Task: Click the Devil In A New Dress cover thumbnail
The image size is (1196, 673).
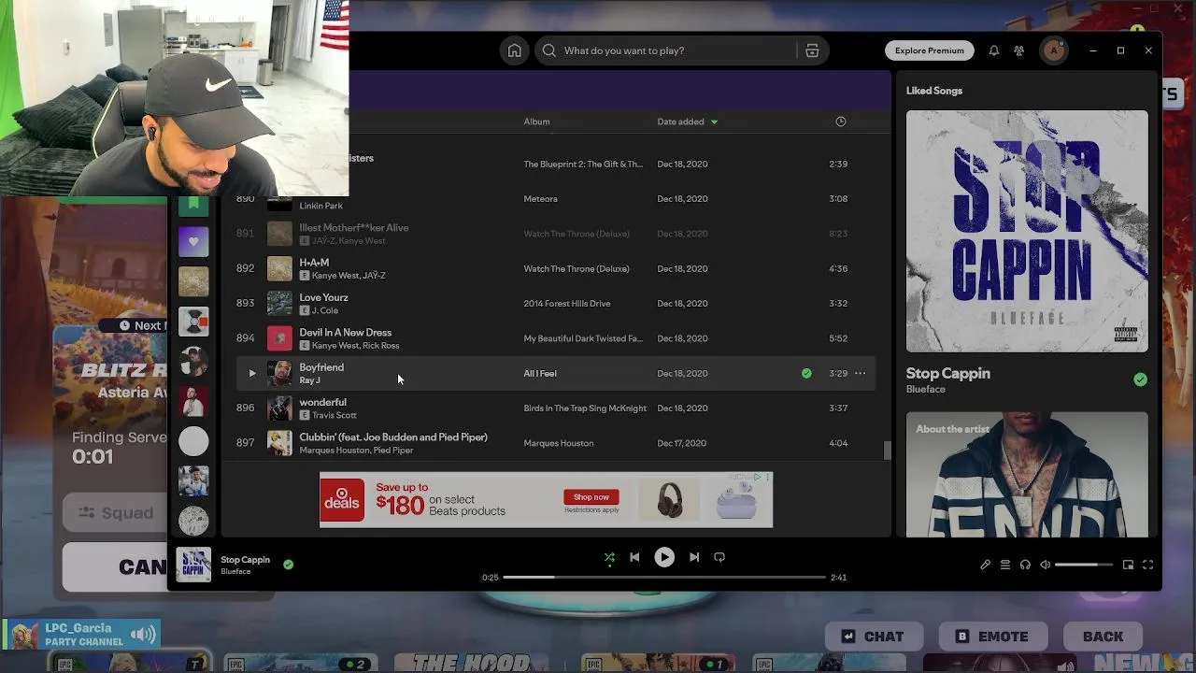Action: pyautogui.click(x=279, y=338)
